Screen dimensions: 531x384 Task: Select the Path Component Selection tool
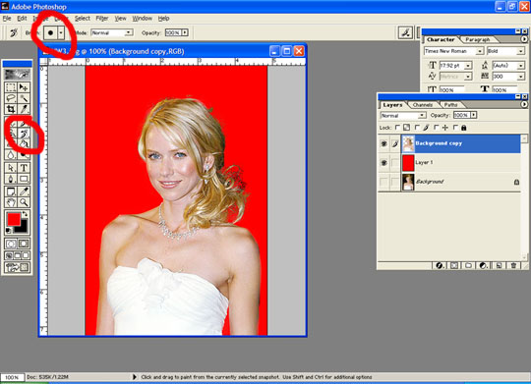tap(11, 168)
